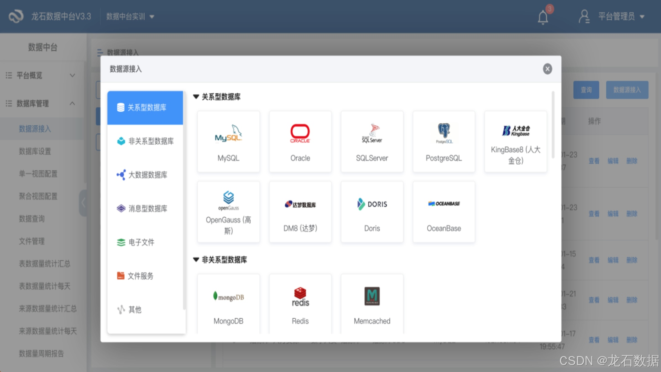Pick the SQLServer data source card
The image size is (661, 372).
pyautogui.click(x=372, y=142)
